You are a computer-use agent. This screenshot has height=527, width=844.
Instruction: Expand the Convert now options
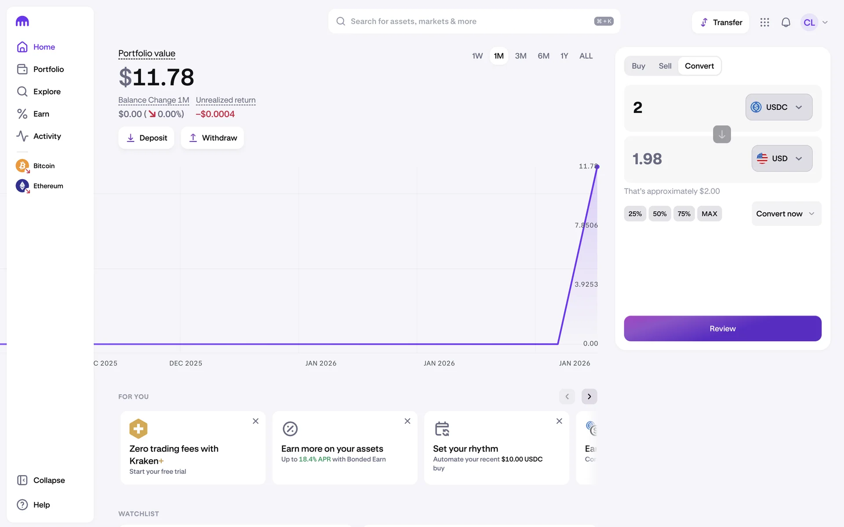[x=786, y=214]
